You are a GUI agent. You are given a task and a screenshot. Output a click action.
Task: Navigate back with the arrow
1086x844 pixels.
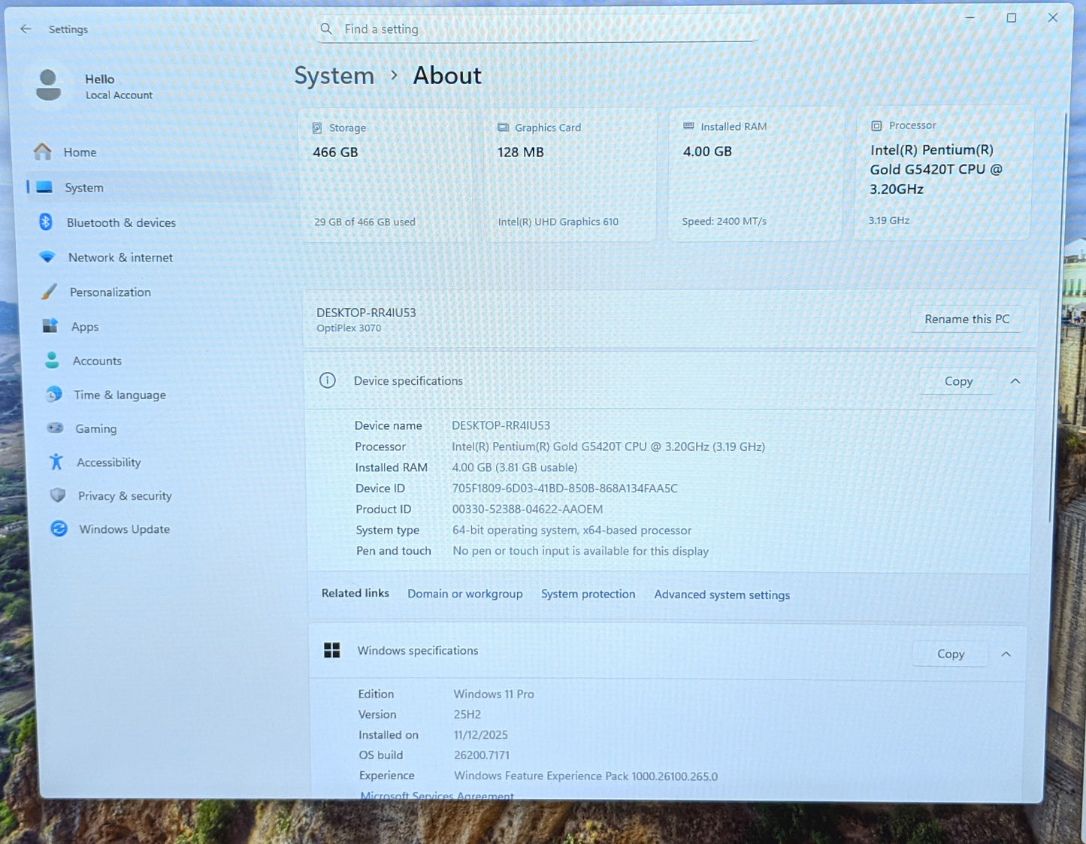pos(25,29)
